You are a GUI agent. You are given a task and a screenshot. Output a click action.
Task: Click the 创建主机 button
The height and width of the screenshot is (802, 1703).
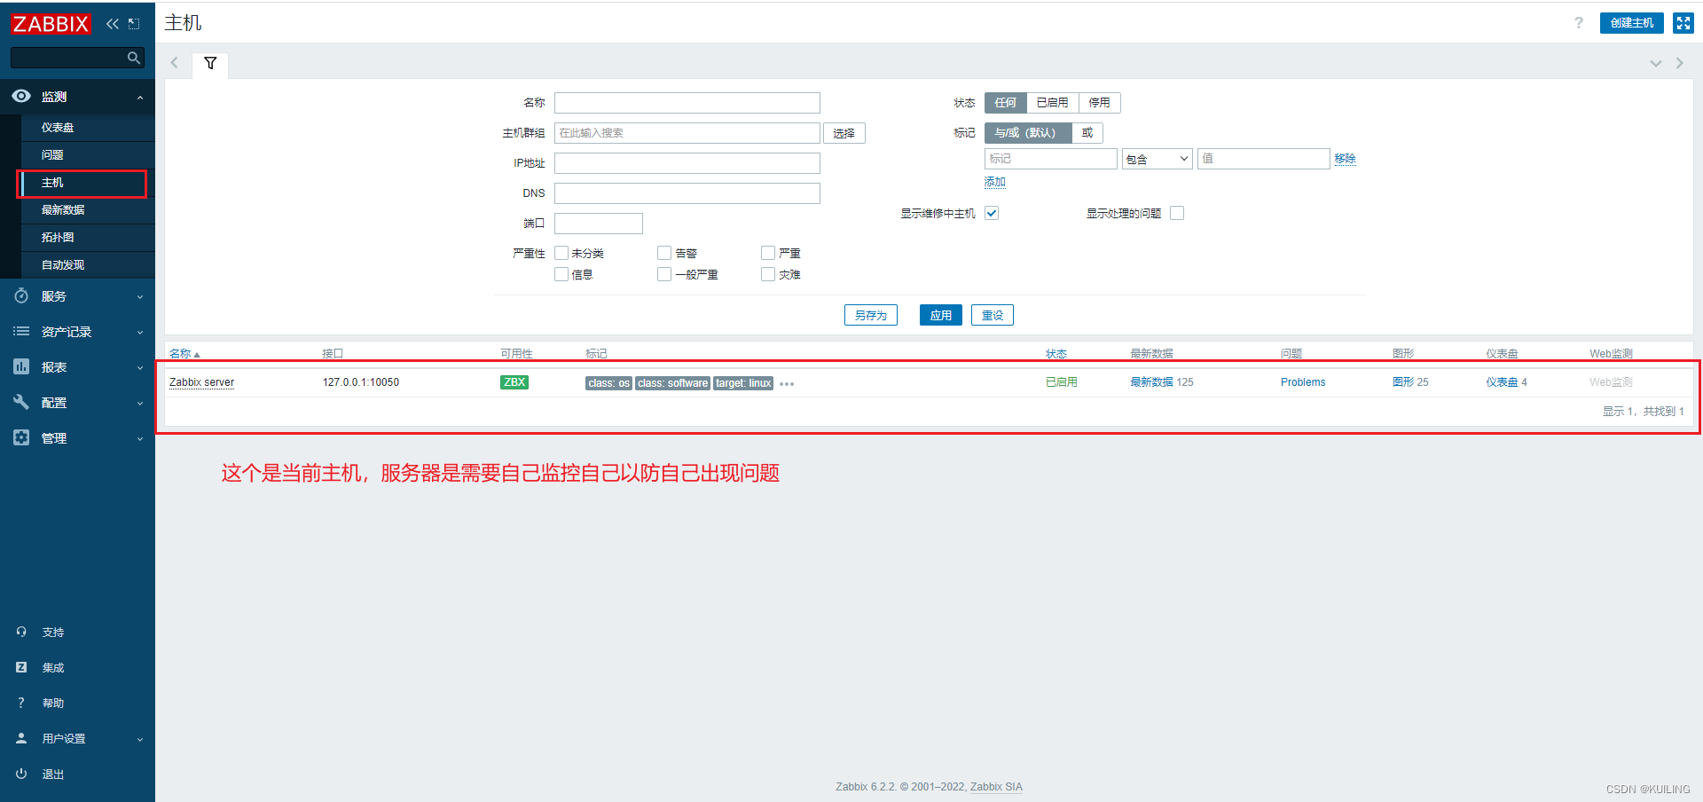(x=1631, y=23)
